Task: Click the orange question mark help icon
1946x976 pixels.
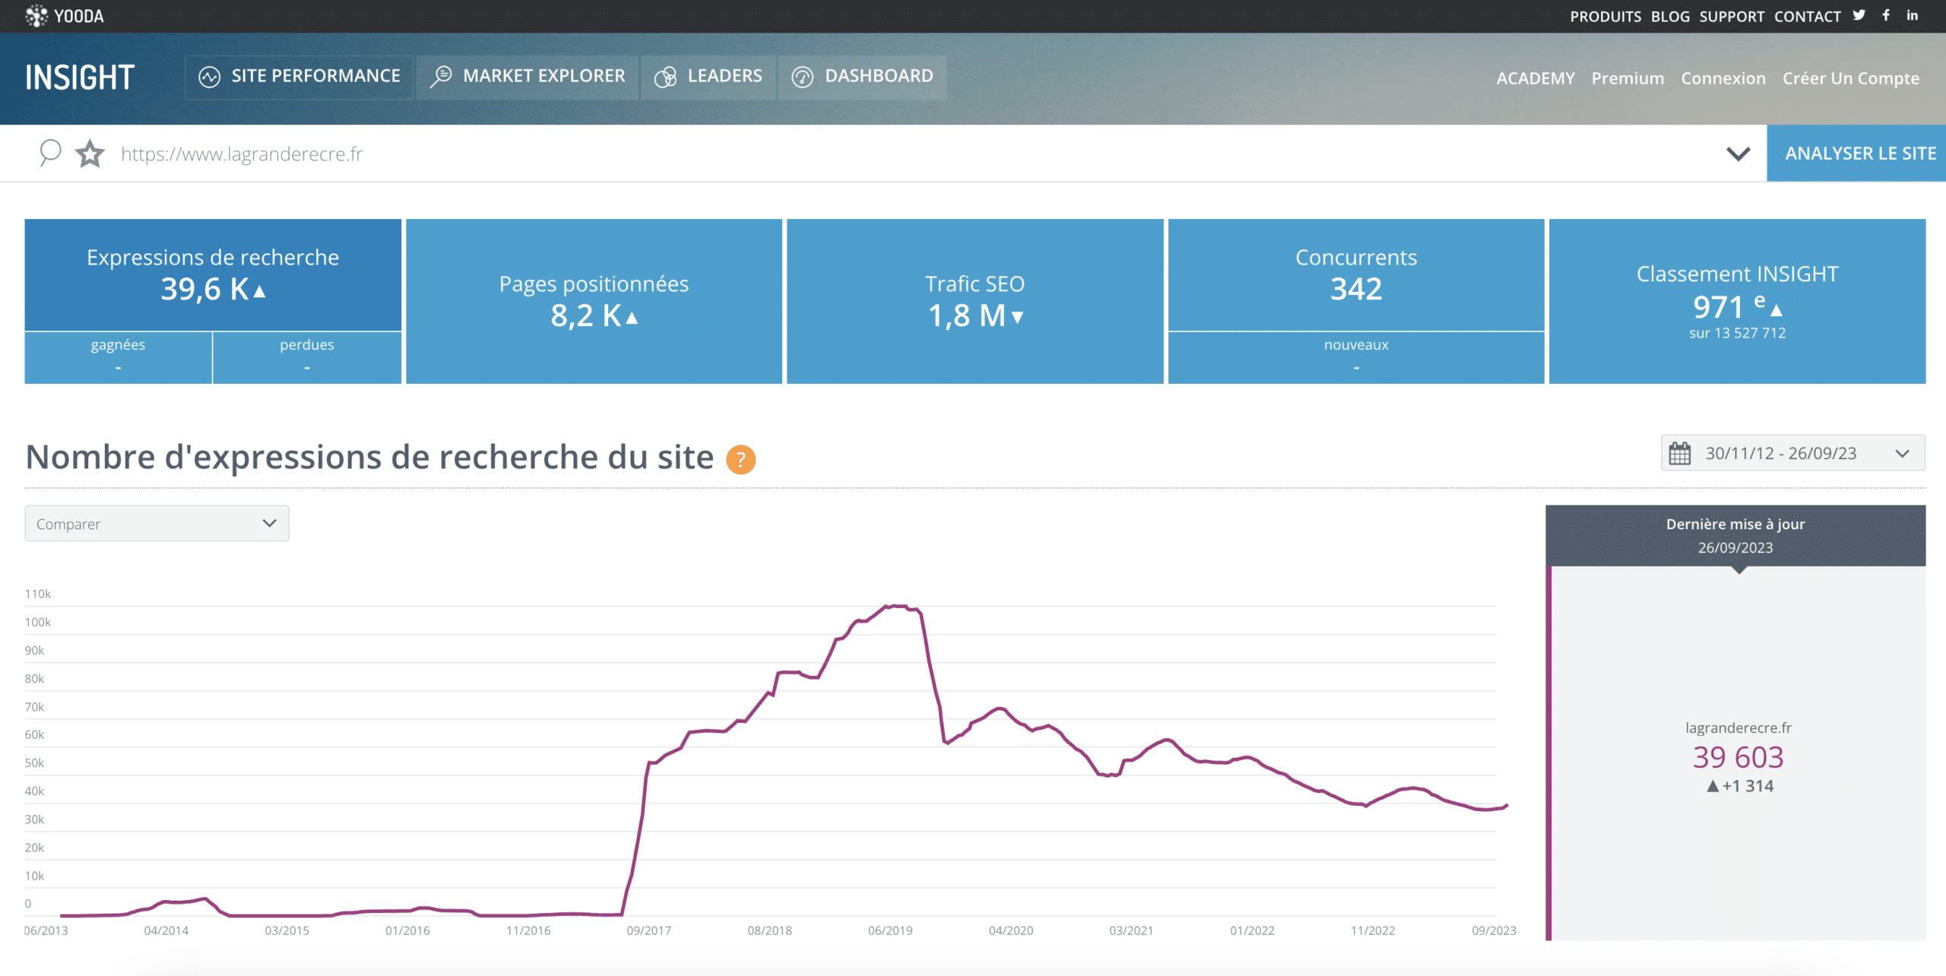Action: 740,459
